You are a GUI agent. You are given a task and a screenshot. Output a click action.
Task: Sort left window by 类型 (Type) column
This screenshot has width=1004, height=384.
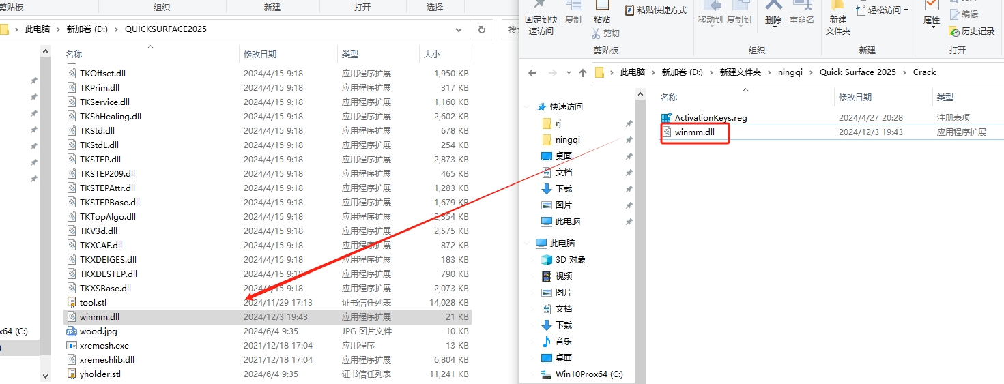378,54
